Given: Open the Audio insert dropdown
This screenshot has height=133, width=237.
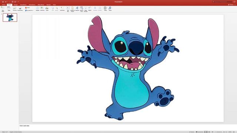Looking at the screenshot, I should pyautogui.click(x=110, y=9).
